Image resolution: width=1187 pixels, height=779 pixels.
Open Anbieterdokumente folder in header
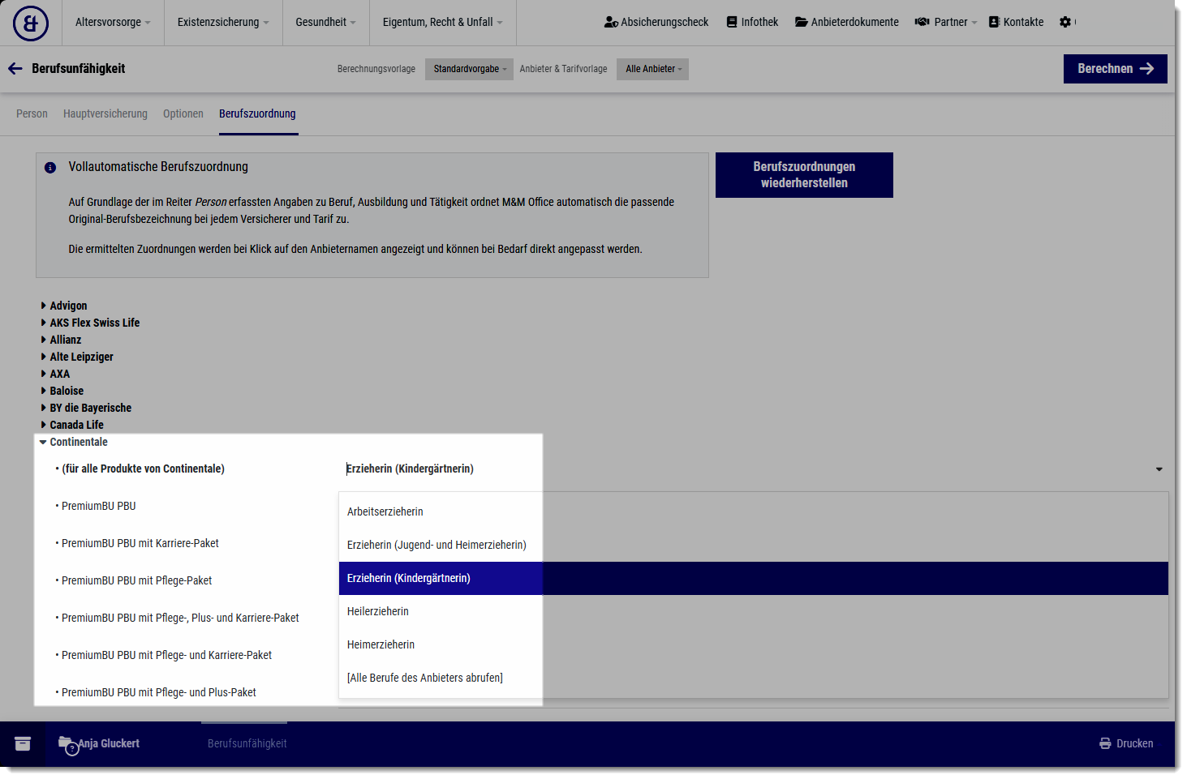coord(846,22)
